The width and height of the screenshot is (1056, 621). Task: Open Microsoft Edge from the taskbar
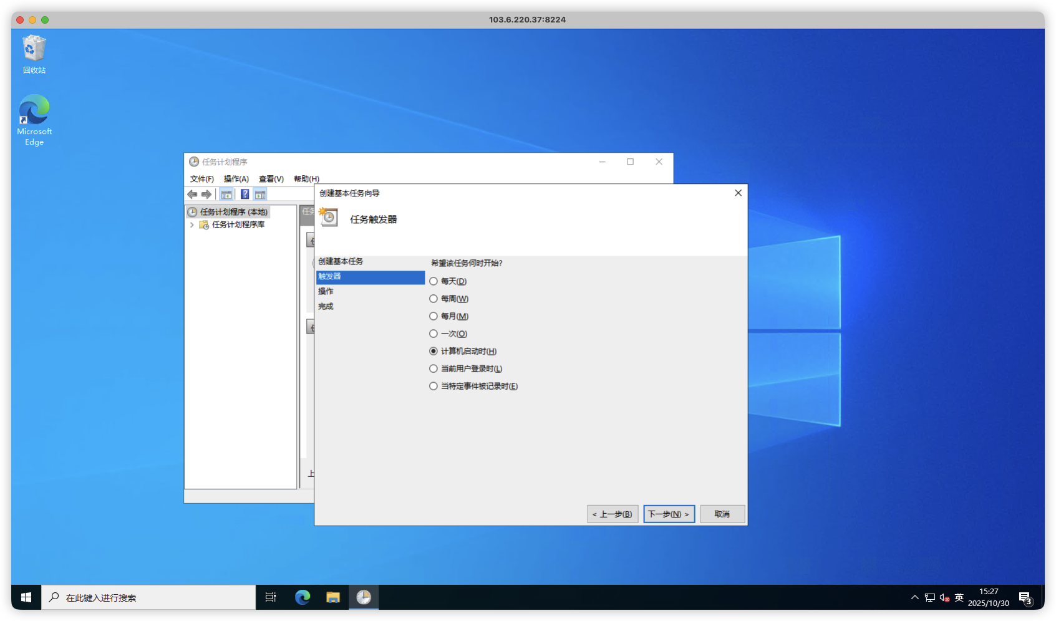303,597
